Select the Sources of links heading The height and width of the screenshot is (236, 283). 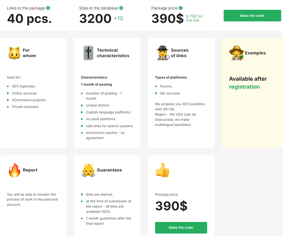(180, 53)
